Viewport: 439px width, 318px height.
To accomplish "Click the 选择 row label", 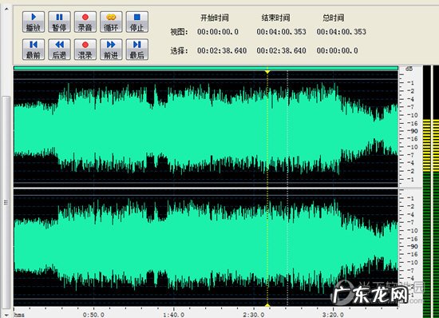I will [x=179, y=50].
